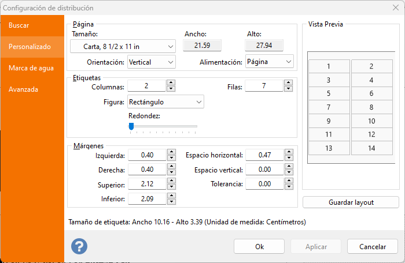The width and height of the screenshot is (405, 263).
Task: Decrease the Filas value with down arrow
Action: (288, 89)
